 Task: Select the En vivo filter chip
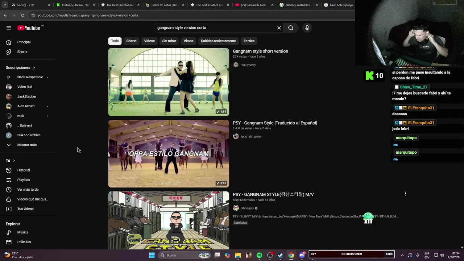point(249,41)
